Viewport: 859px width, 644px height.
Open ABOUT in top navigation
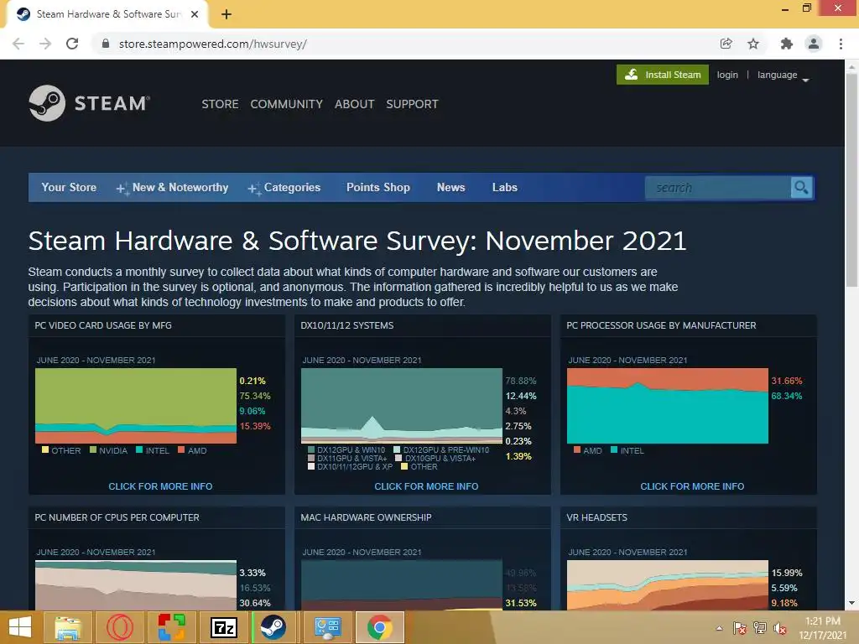click(x=355, y=104)
